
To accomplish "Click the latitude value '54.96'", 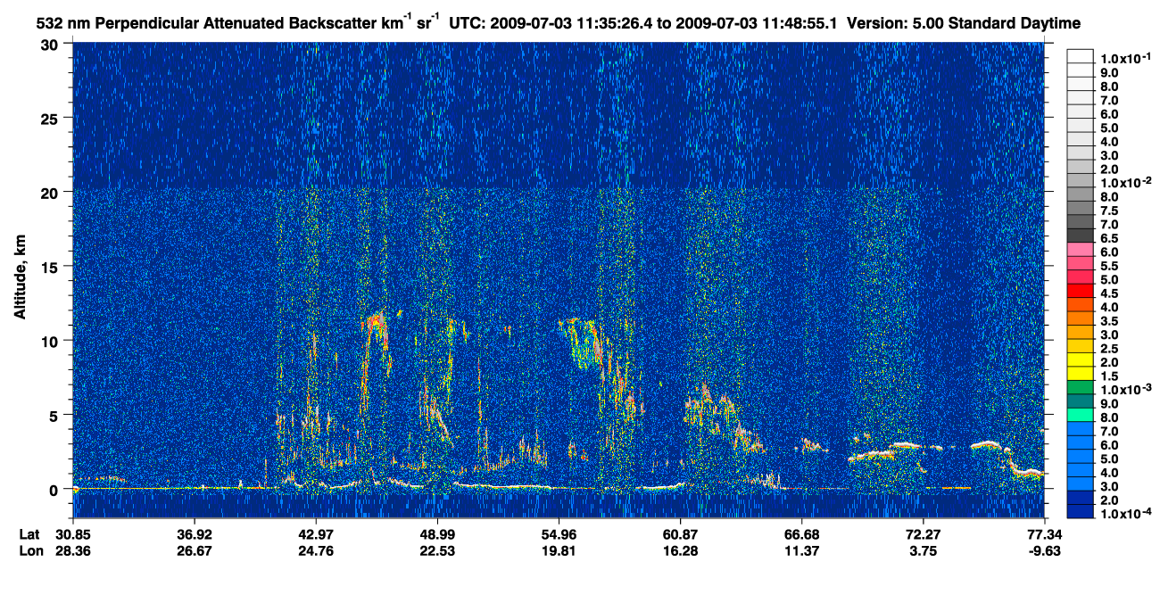I will tap(559, 533).
